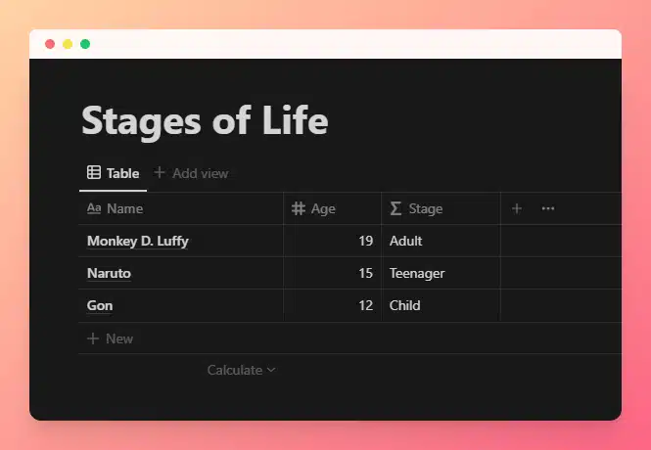
Task: Click the plus icon beside Add view
Action: [161, 173]
